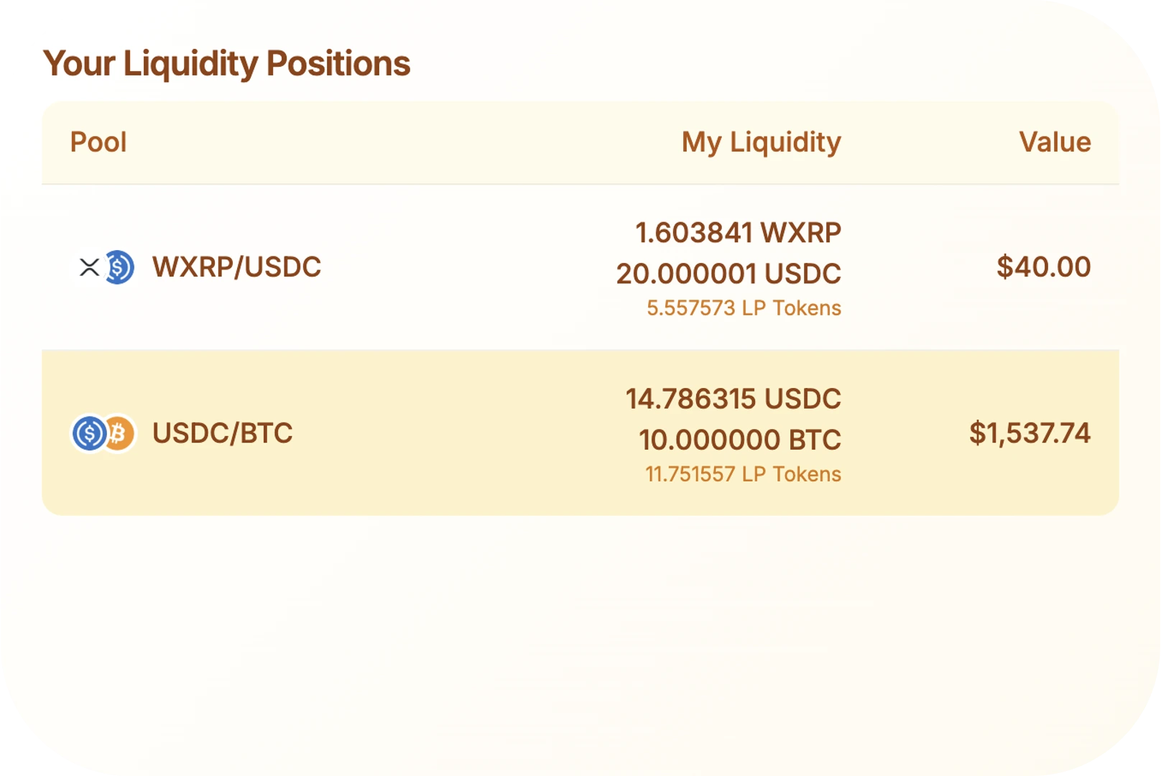
Task: Click the 5.557573 LP Tokens label
Action: (744, 308)
